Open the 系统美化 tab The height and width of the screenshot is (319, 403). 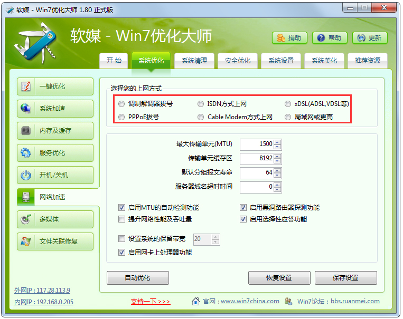[x=324, y=61]
